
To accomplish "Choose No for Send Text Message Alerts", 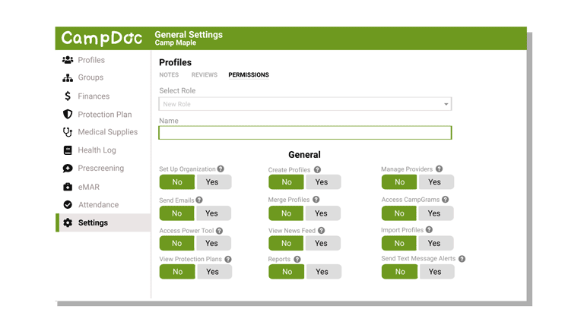I will coord(400,272).
